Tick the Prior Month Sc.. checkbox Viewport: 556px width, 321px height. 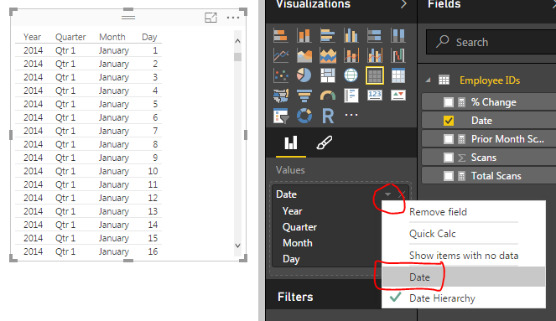(449, 139)
